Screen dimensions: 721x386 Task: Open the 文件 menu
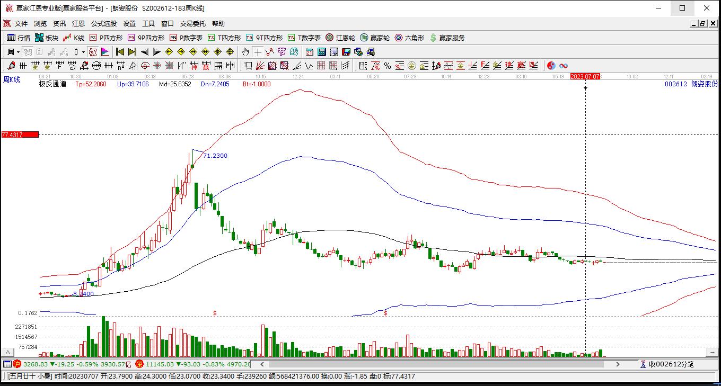[x=21, y=24]
